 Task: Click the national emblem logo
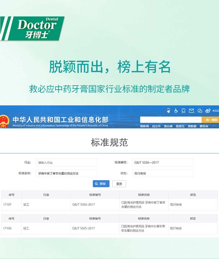[x=4, y=121]
